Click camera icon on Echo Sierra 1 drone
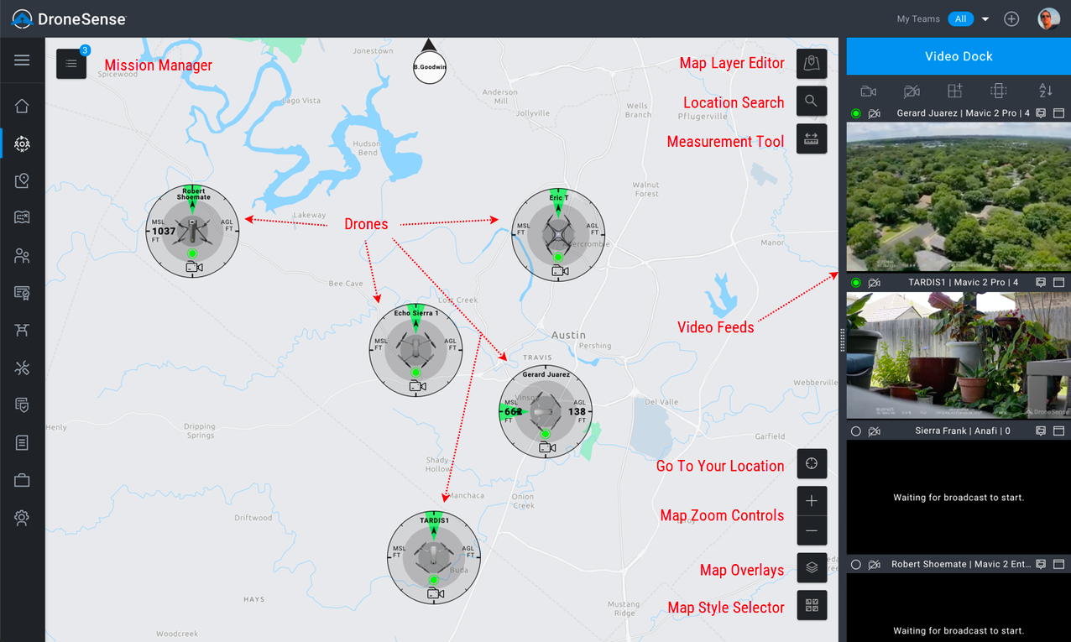This screenshot has width=1071, height=642. click(x=417, y=386)
